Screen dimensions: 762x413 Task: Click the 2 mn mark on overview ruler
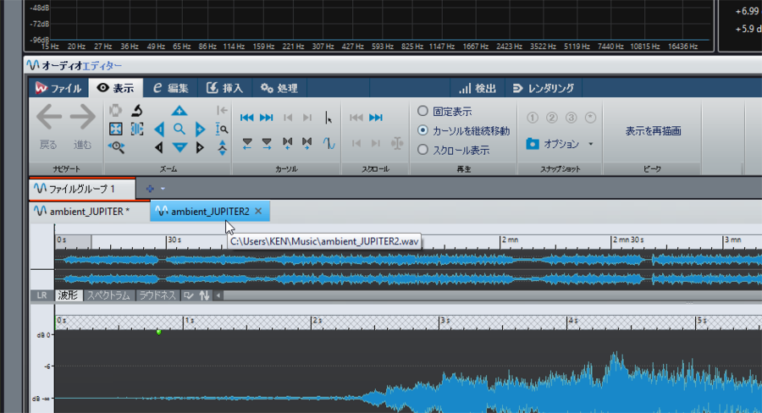(x=510, y=240)
